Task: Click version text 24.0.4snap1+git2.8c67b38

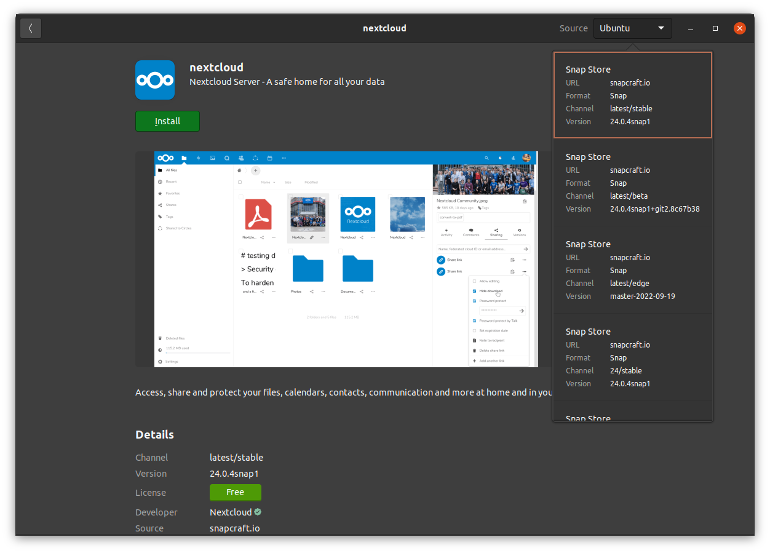Action: [x=655, y=209]
